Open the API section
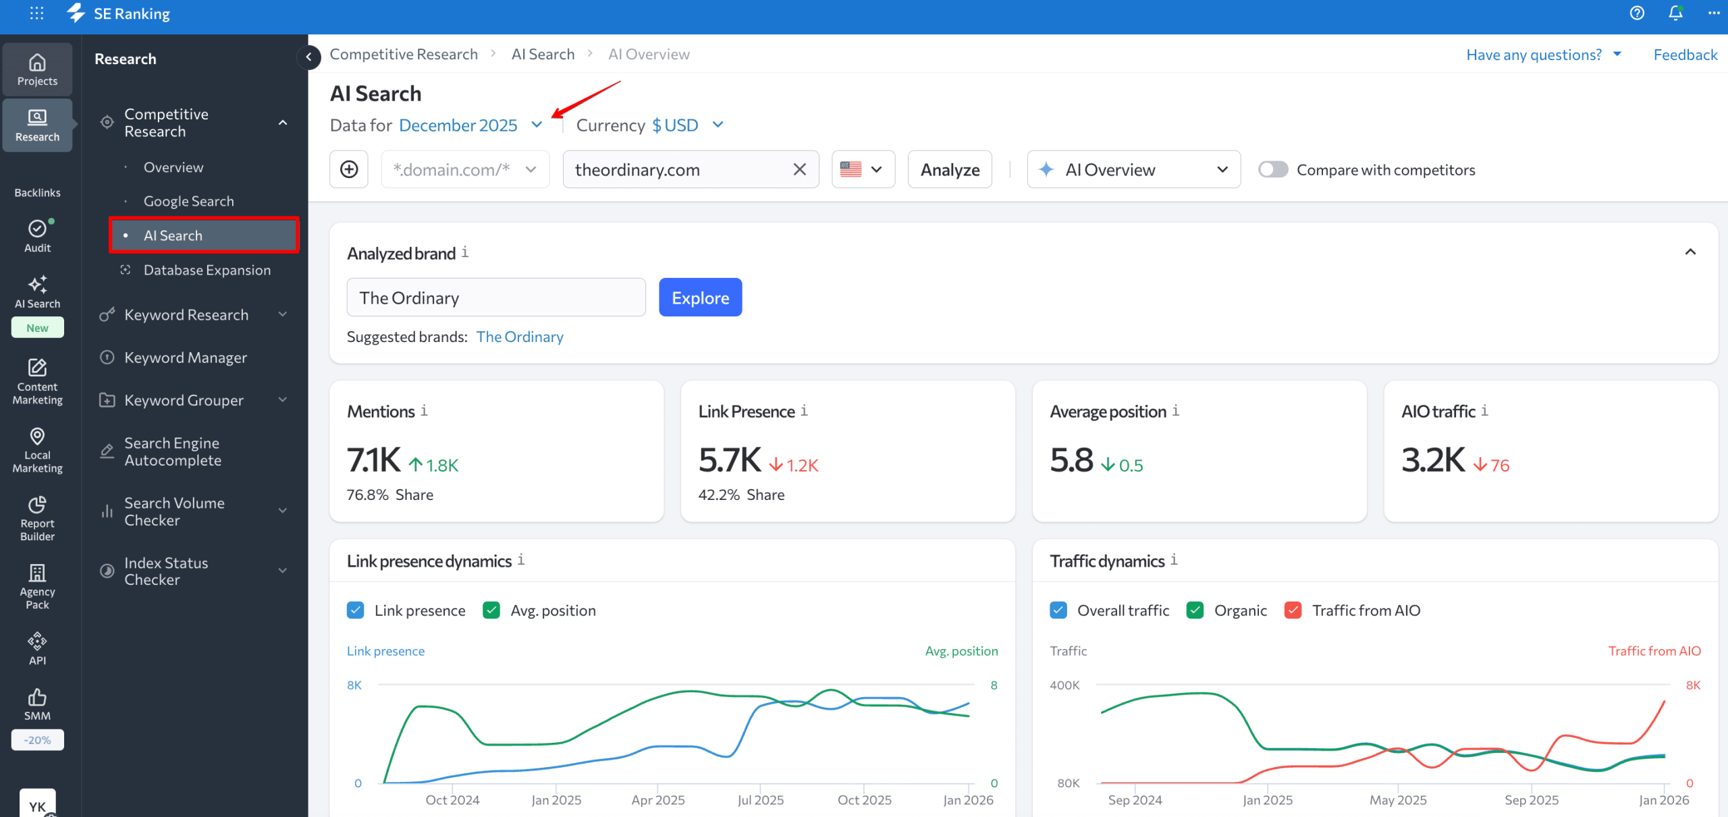Viewport: 1728px width, 817px height. click(x=37, y=646)
